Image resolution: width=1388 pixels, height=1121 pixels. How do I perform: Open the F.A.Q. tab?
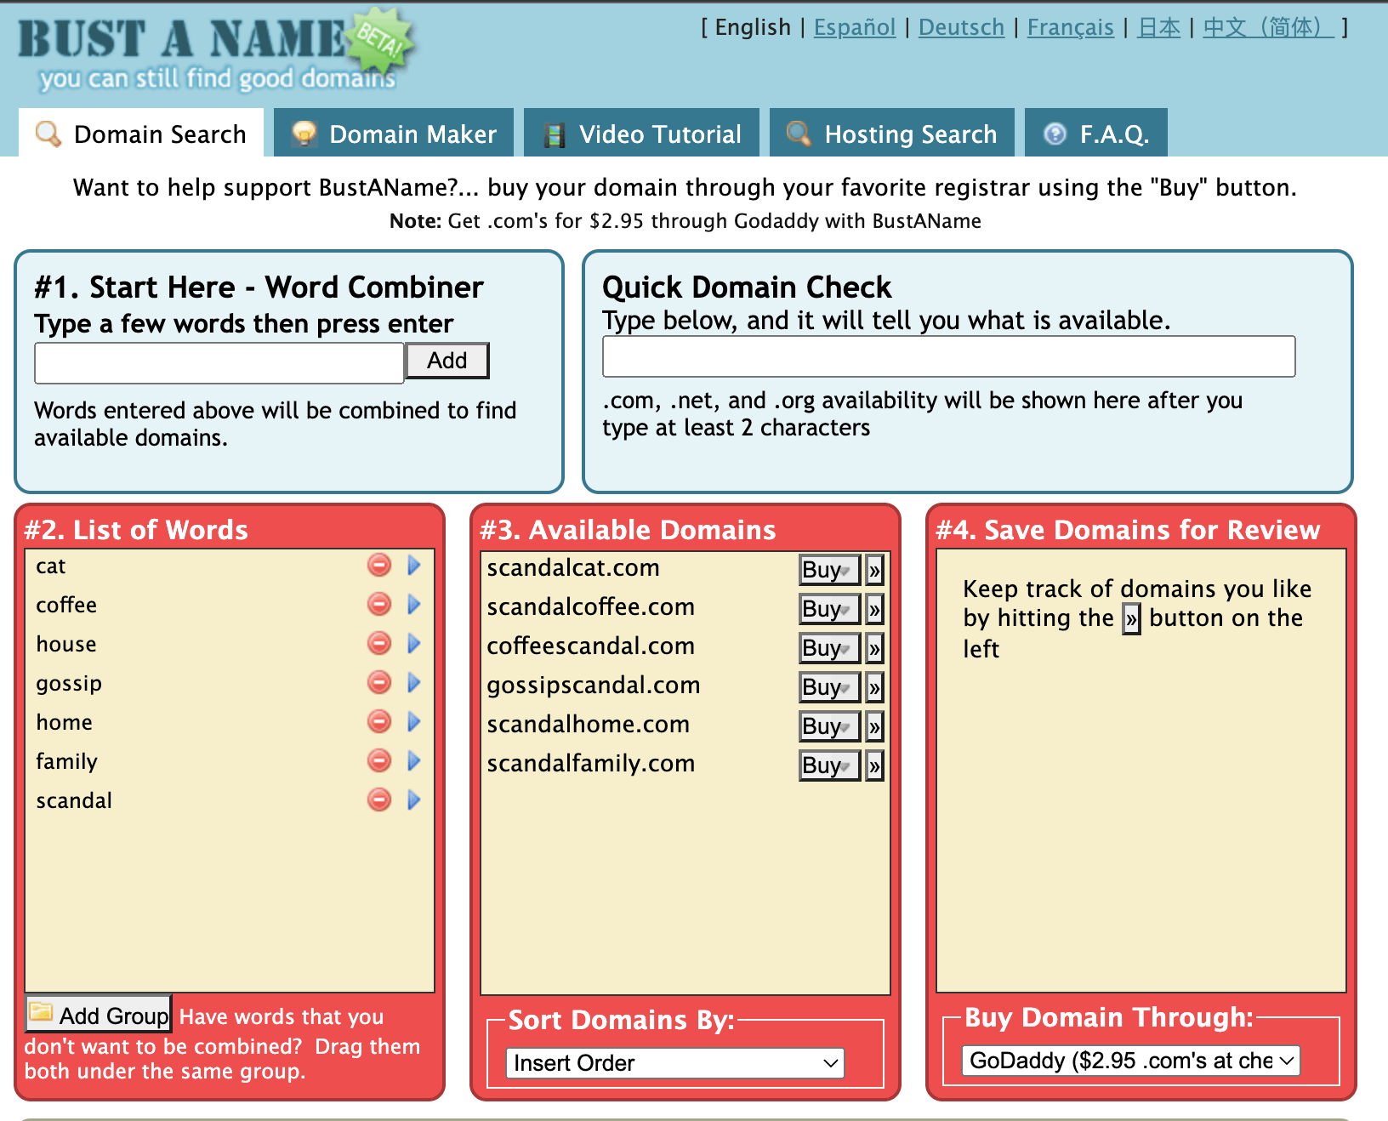[1096, 134]
